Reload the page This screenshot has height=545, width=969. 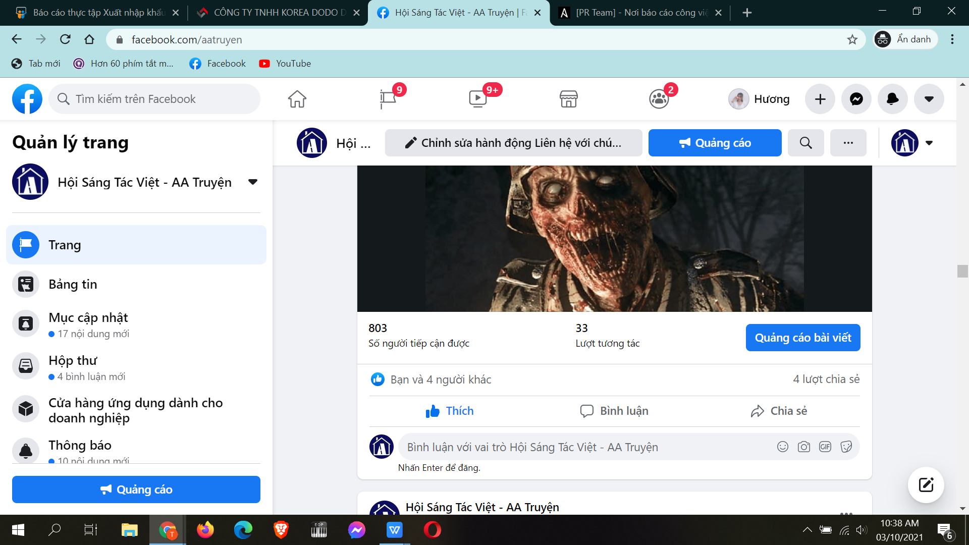(x=65, y=39)
